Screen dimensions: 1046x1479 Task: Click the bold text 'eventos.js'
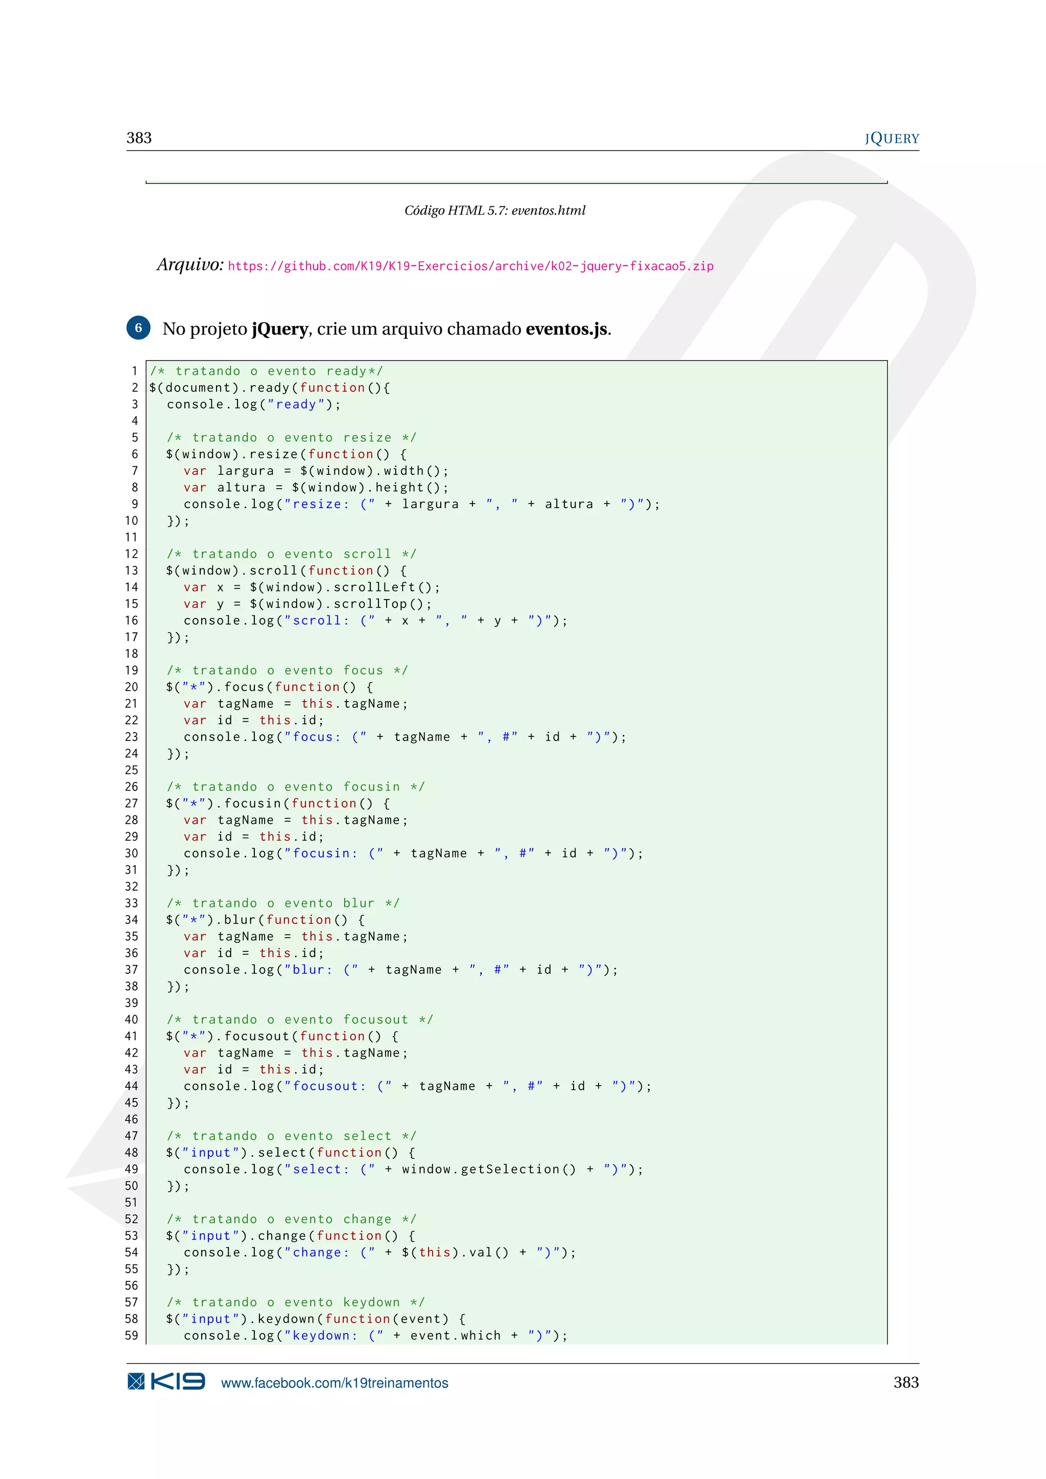[x=566, y=329]
